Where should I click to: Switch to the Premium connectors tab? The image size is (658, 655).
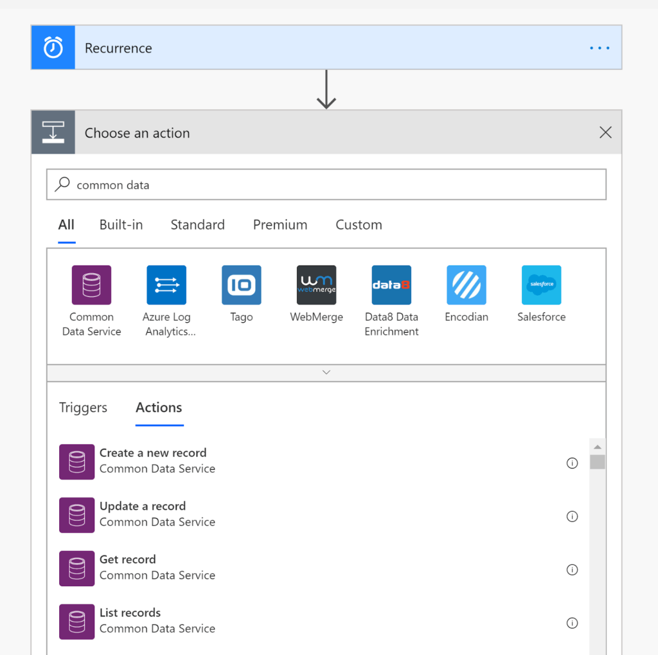[280, 224]
